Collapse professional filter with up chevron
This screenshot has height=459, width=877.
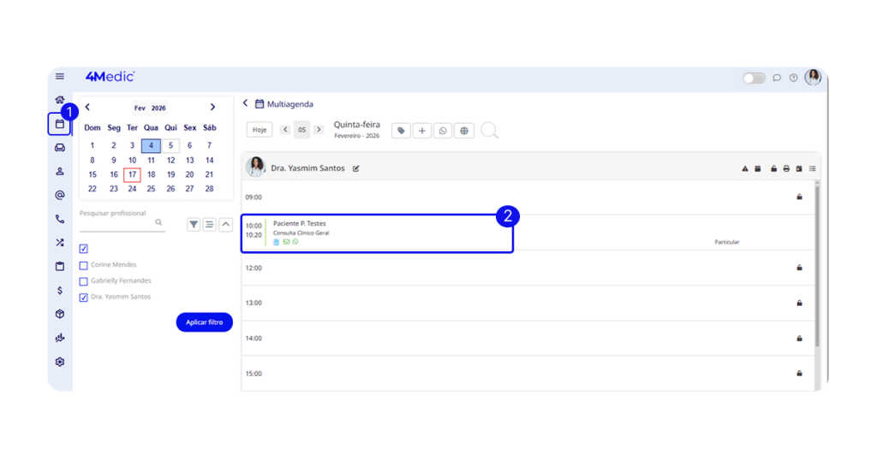pos(225,224)
